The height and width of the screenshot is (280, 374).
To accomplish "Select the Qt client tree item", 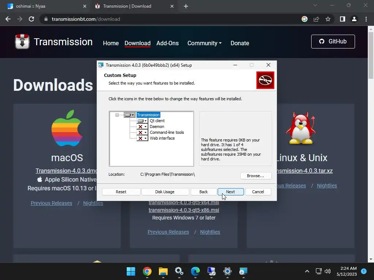I will click(157, 121).
